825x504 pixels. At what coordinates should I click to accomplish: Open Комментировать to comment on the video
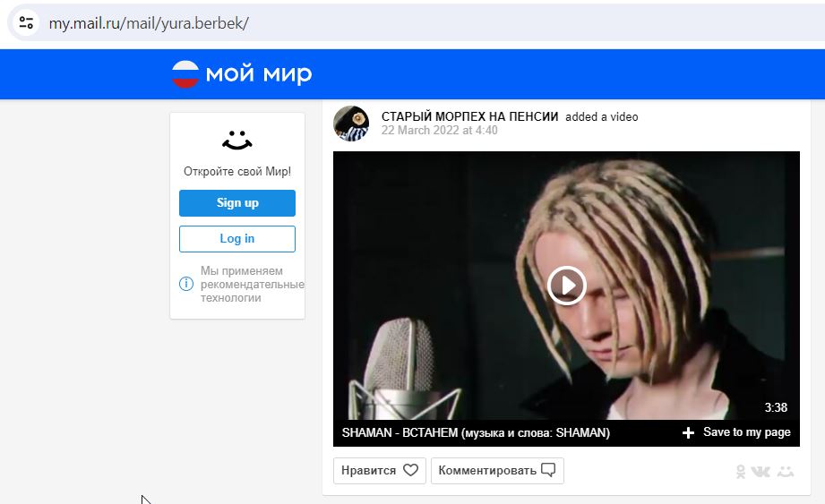click(x=497, y=470)
